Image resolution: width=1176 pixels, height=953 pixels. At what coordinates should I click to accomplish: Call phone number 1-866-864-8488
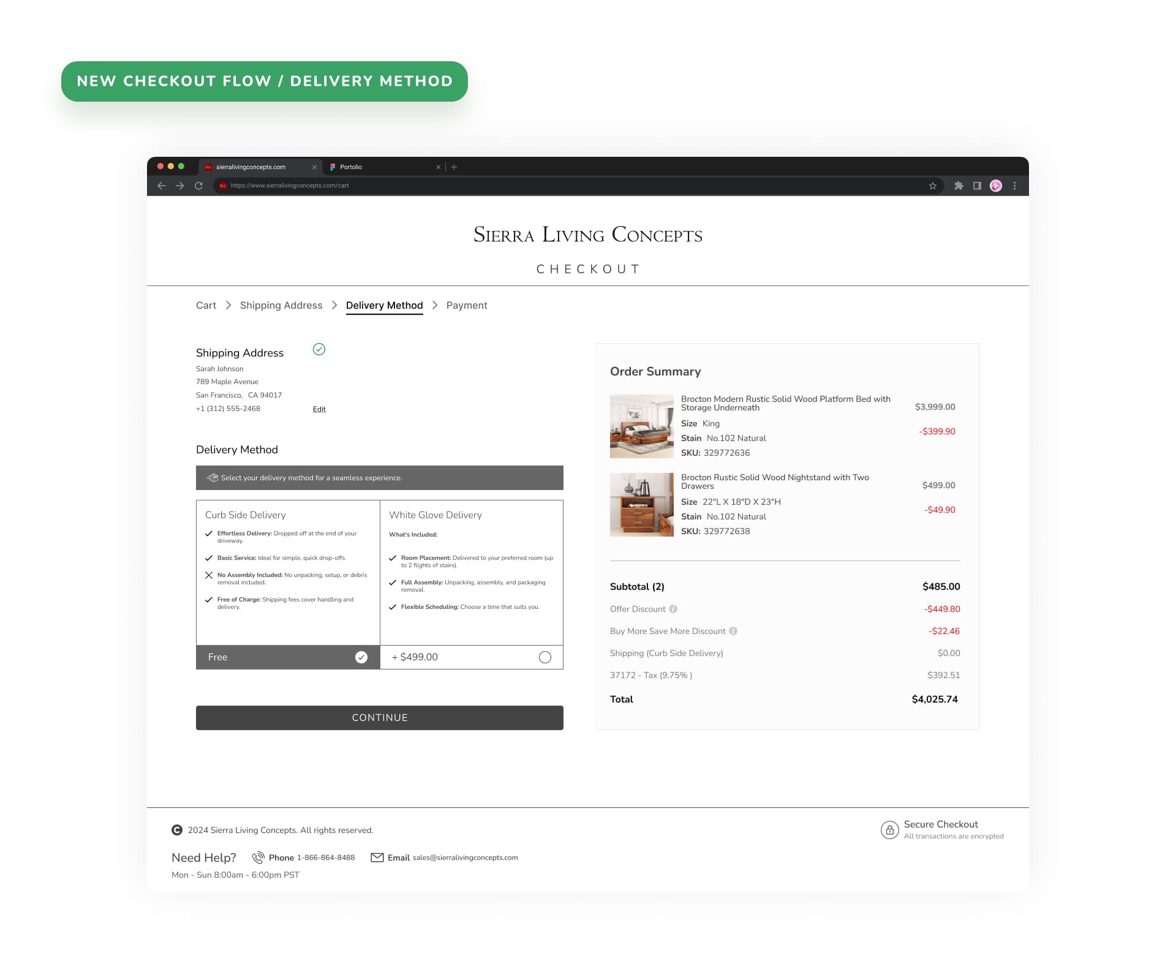click(x=326, y=857)
